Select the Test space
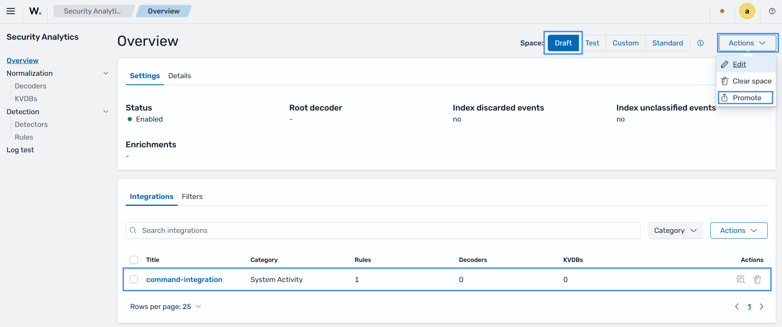The image size is (782, 327). click(592, 43)
